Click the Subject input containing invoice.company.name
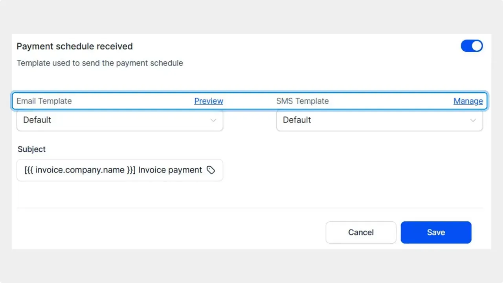 pyautogui.click(x=110, y=170)
